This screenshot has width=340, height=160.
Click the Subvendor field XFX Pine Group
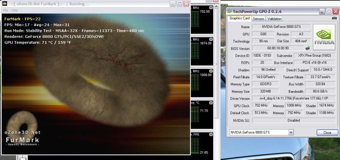pyautogui.click(x=314, y=55)
